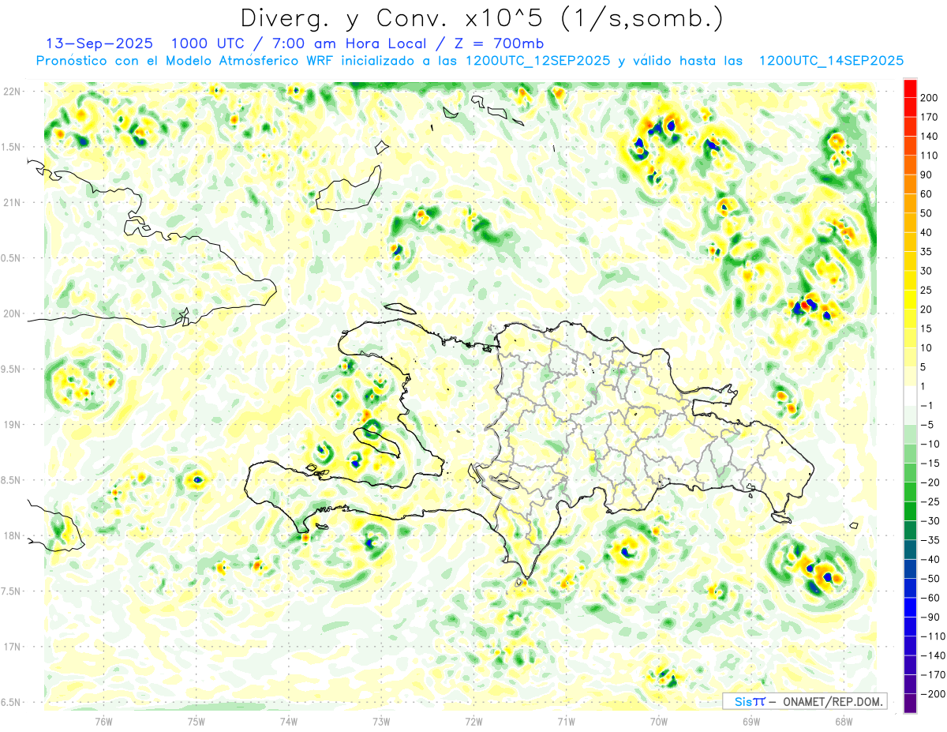Image resolution: width=947 pixels, height=732 pixels.
Task: Click the valid-until '1200UTC_14SEP2025' text
Action: point(830,61)
